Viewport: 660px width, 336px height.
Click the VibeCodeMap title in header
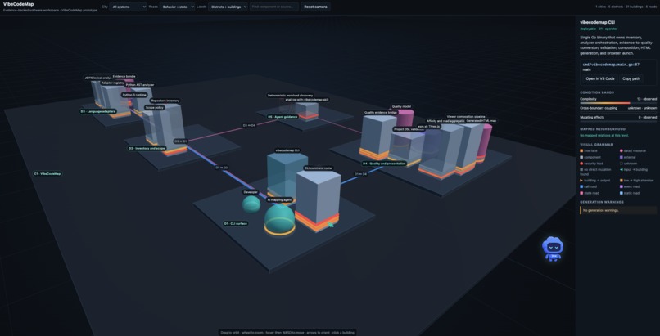pyautogui.click(x=18, y=4)
